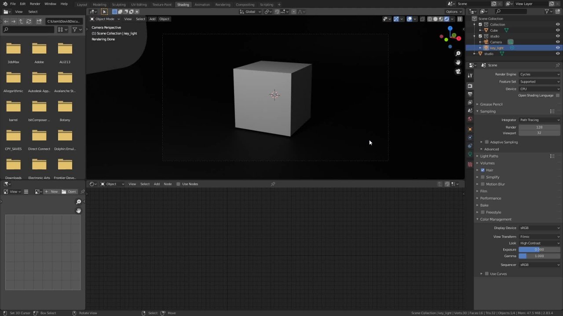Click the New image button
Image resolution: width=563 pixels, height=316 pixels.
coord(51,191)
